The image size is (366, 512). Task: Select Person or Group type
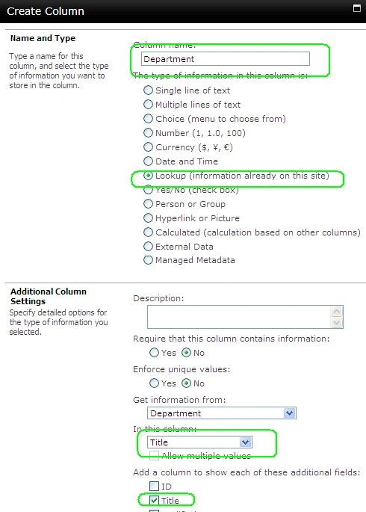pyautogui.click(x=148, y=204)
